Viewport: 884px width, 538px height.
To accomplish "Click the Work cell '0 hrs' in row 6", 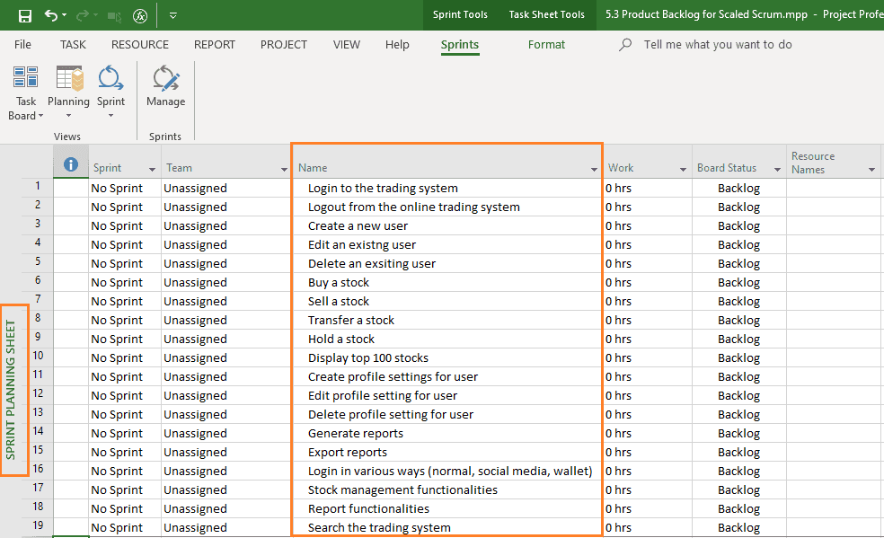I will (647, 282).
